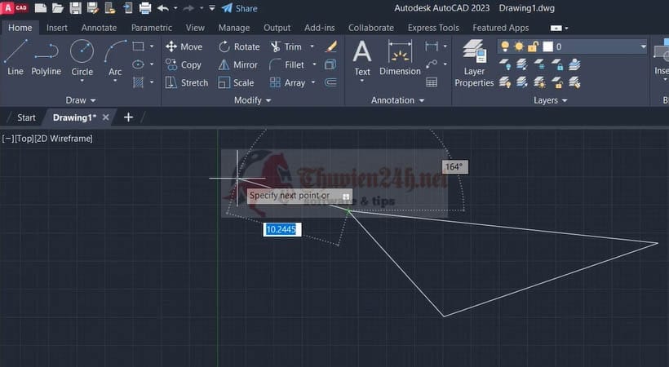The width and height of the screenshot is (669, 367).
Task: Activate the Mirror command
Action: click(x=238, y=65)
